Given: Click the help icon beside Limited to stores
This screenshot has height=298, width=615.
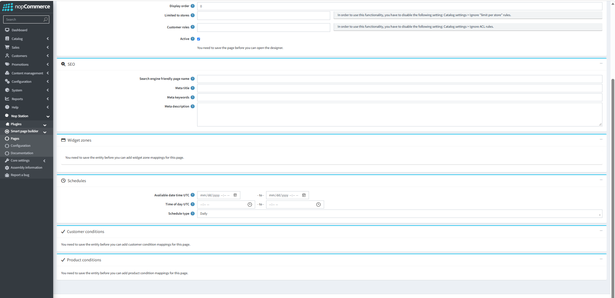Looking at the screenshot, I should point(193,15).
